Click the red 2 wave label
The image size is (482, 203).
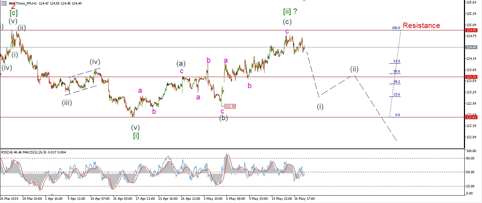[x=13, y=6]
